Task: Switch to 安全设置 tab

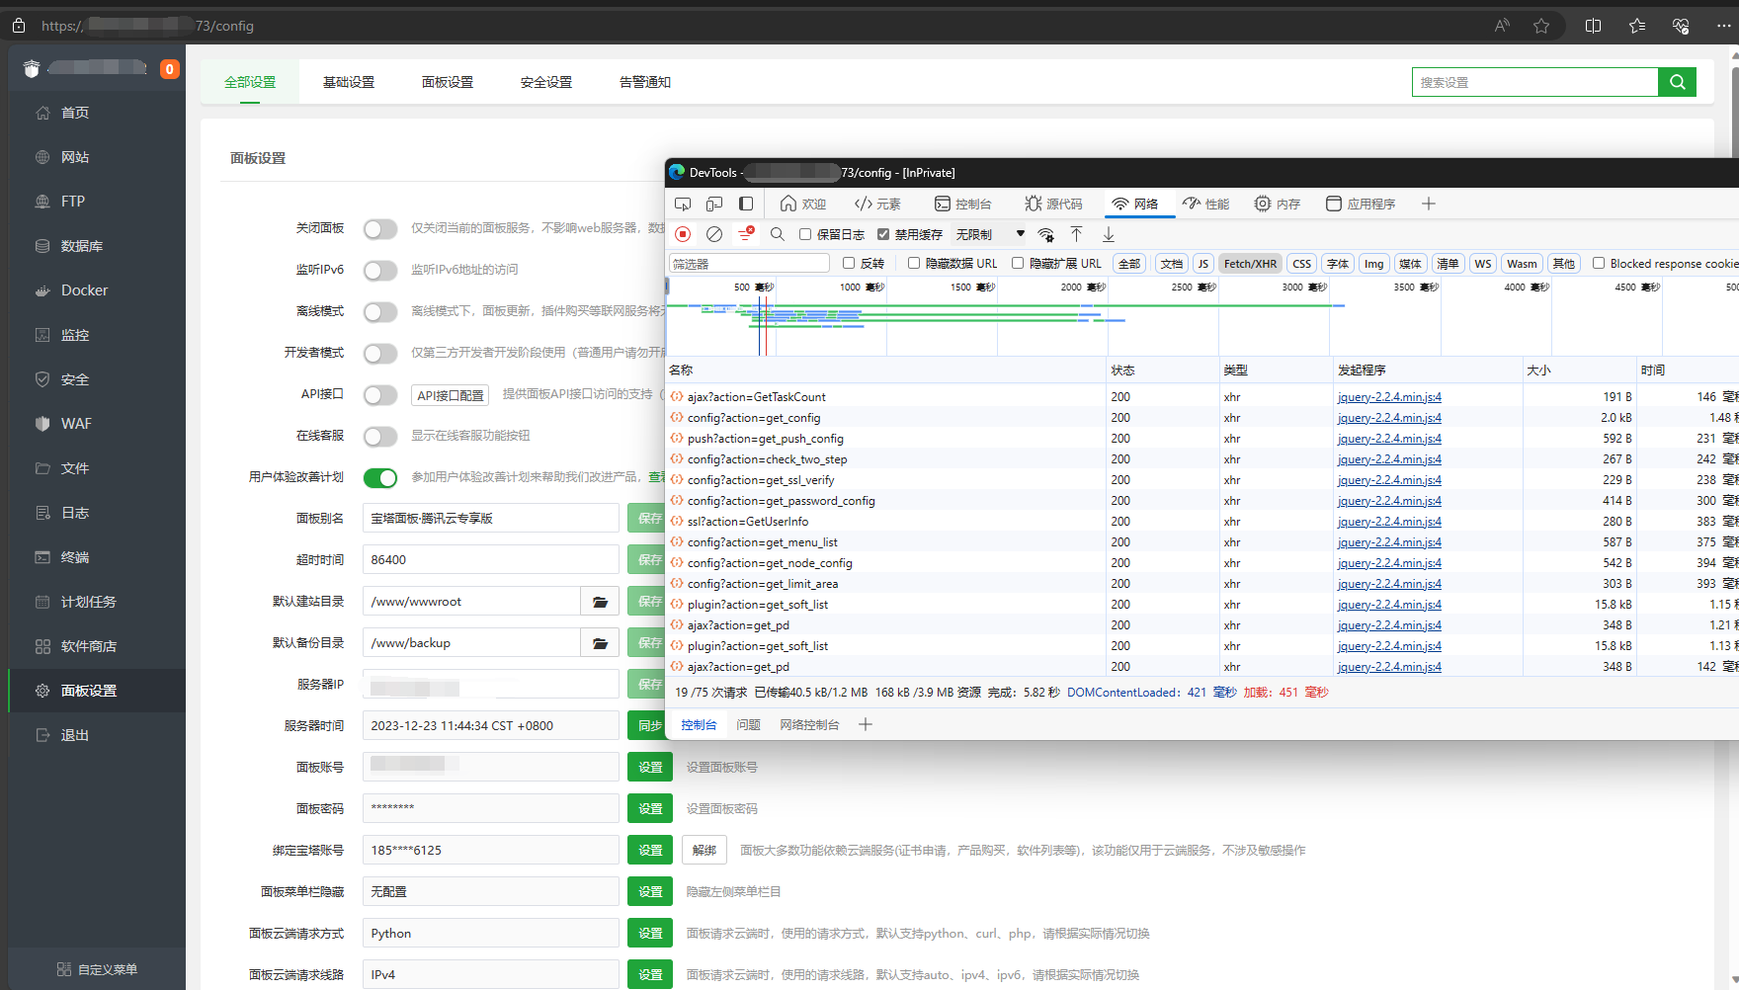Action: (x=546, y=82)
